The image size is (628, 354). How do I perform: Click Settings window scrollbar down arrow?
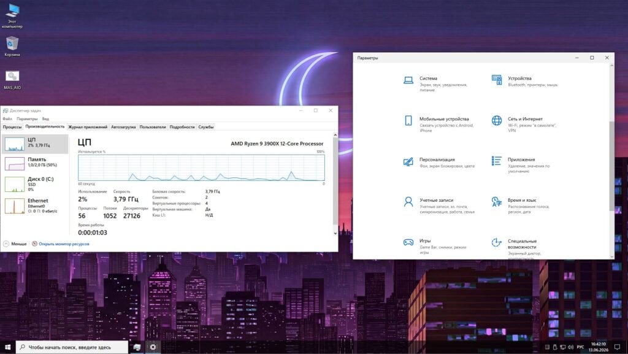(611, 256)
